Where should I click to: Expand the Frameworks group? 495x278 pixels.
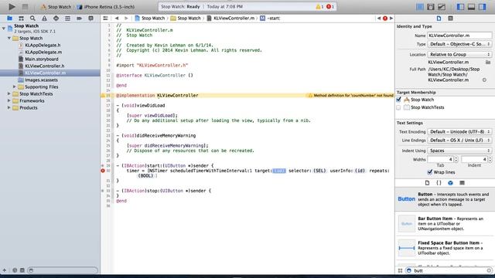tap(9, 100)
